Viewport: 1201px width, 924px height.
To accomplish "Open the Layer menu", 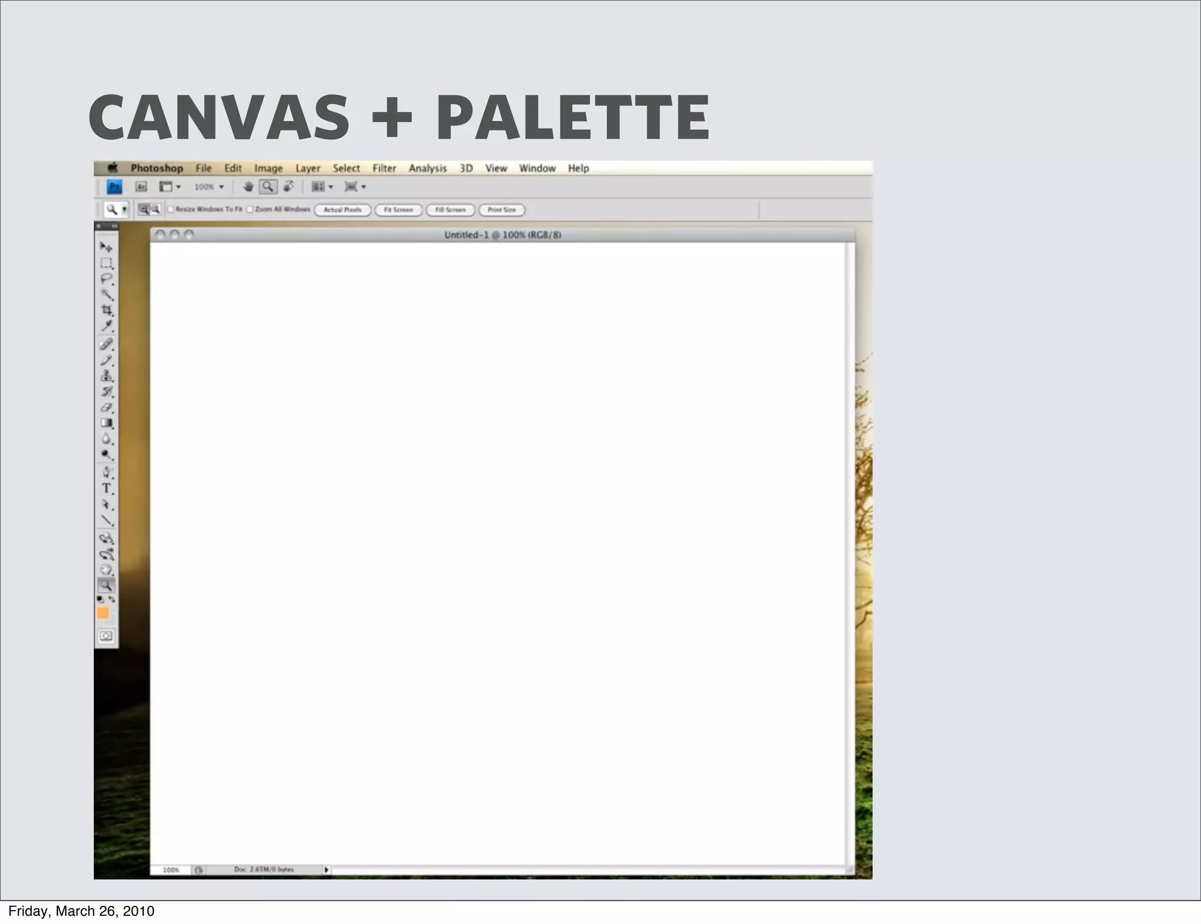I will pos(308,168).
